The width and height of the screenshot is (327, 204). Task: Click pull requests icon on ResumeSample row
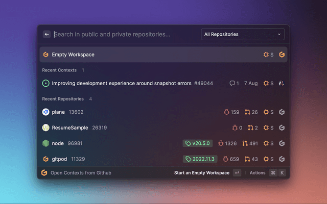[x=250, y=127]
